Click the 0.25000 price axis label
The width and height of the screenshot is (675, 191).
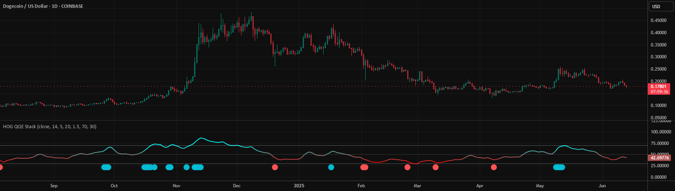click(659, 69)
